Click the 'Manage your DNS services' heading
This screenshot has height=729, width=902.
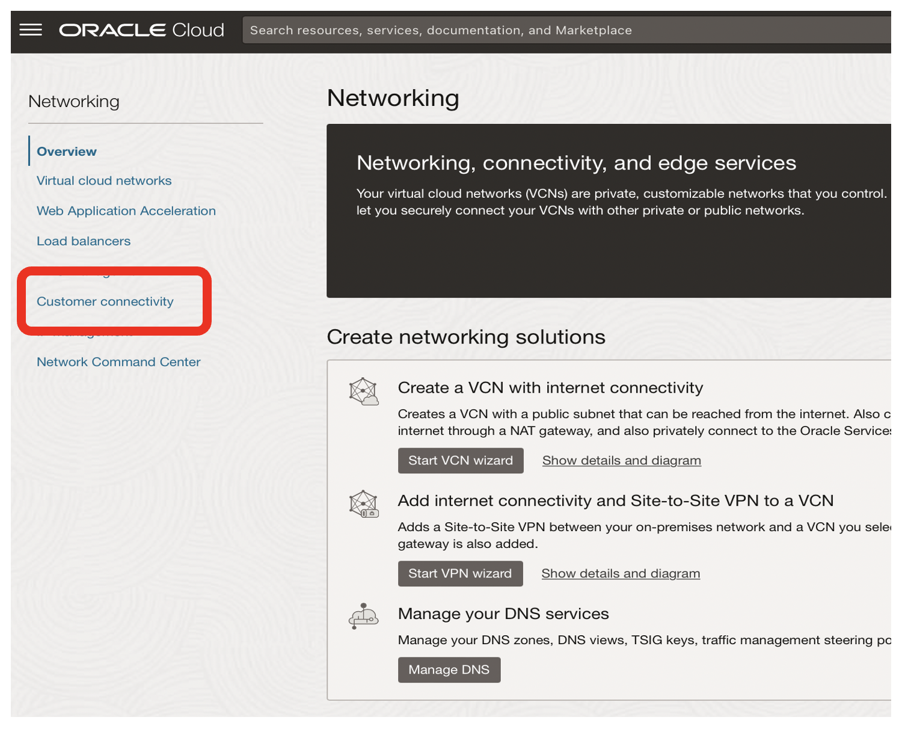coord(503,614)
